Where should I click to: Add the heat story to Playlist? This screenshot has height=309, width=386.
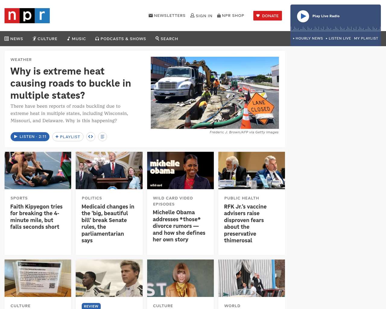pos(68,137)
